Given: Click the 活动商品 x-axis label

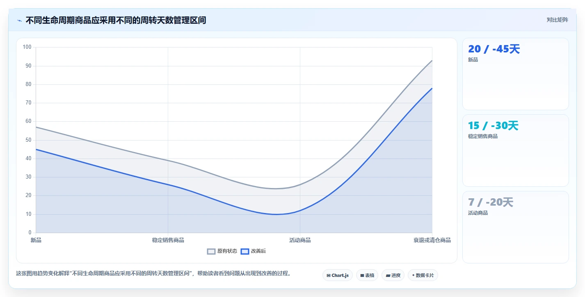Looking at the screenshot, I should [x=300, y=240].
